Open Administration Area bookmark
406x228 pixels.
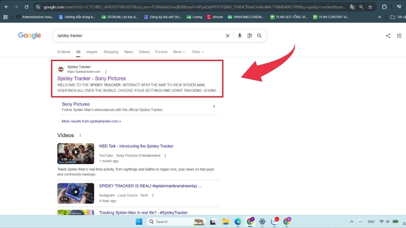pyautogui.click(x=35, y=17)
